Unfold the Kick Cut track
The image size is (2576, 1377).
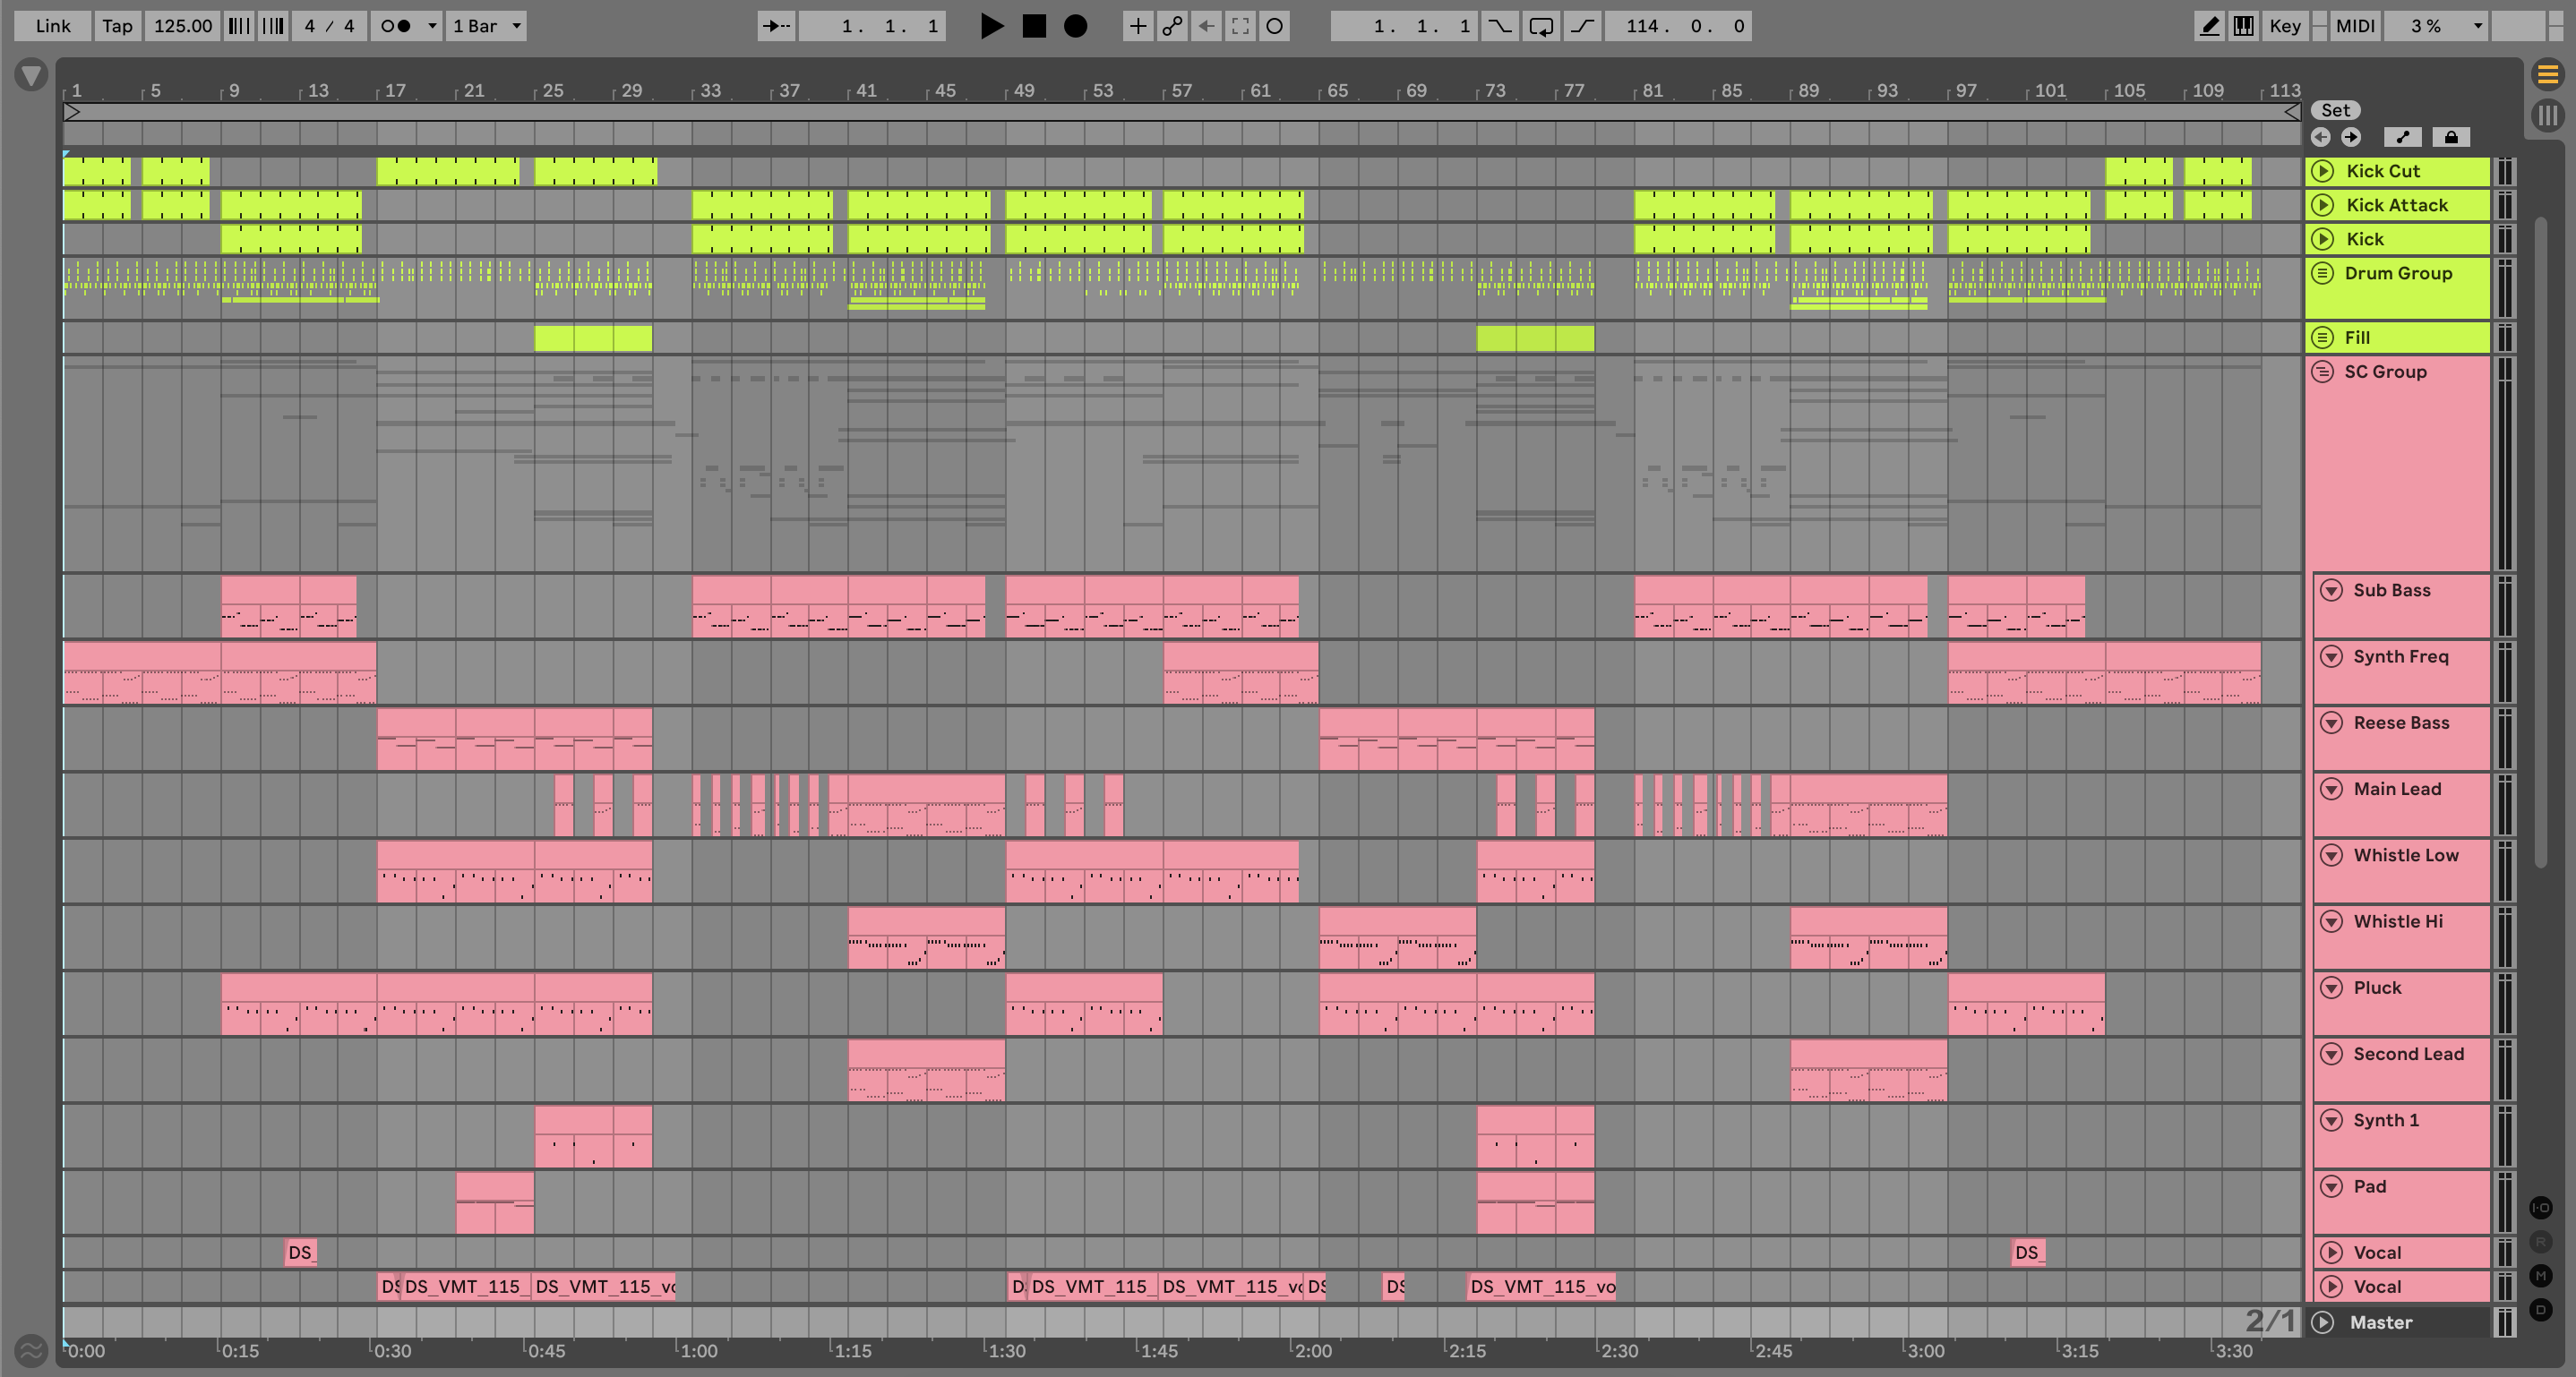coord(2323,171)
